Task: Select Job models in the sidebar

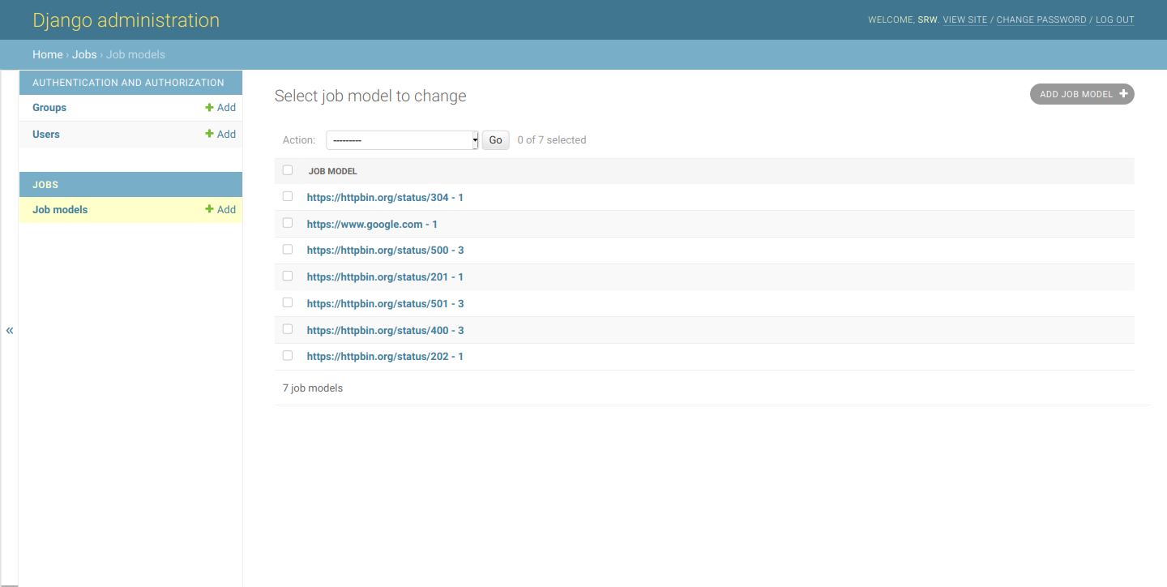Action: click(59, 209)
